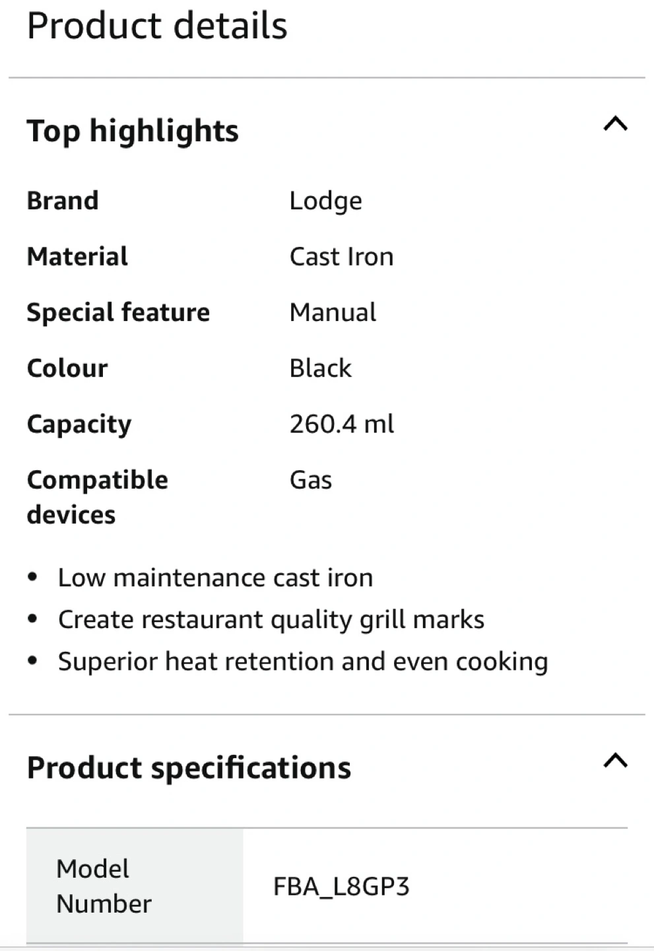654x951 pixels.
Task: Select the Gas compatible devices value
Action: 310,480
